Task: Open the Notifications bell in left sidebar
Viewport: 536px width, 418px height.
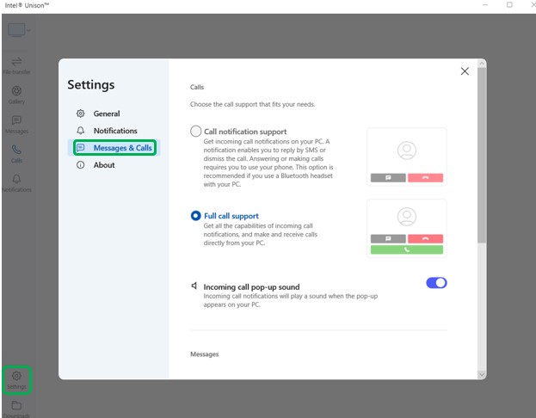Action: pyautogui.click(x=16, y=181)
